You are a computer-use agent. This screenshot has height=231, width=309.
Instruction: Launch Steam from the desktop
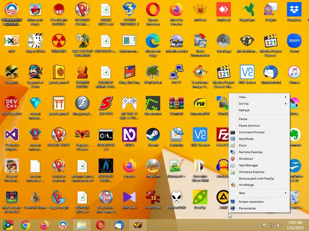pyautogui.click(x=153, y=137)
